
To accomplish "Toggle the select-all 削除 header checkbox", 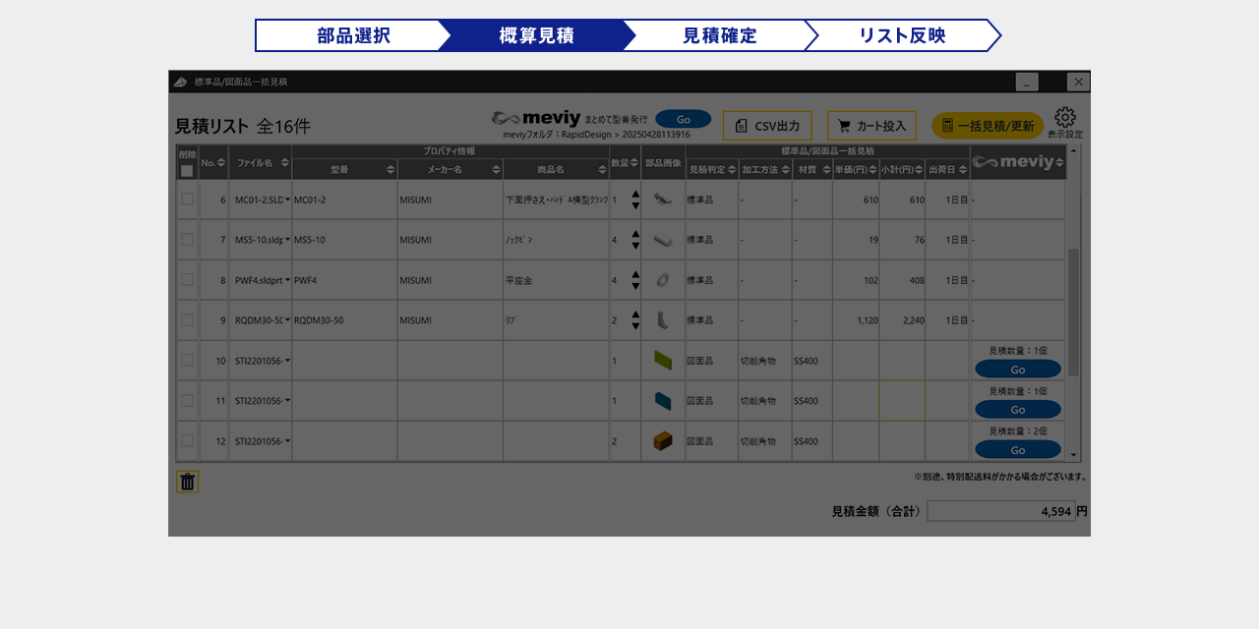I will coord(187,171).
